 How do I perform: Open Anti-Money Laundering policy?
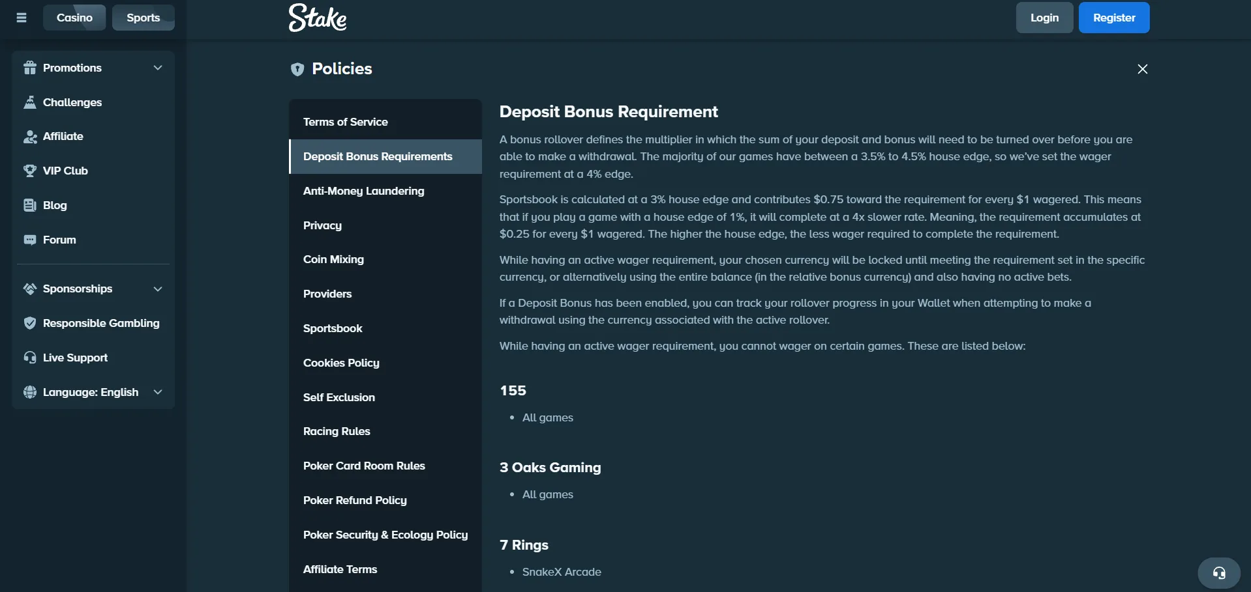[x=385, y=191]
